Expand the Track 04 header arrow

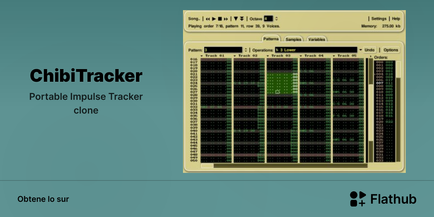301,56
